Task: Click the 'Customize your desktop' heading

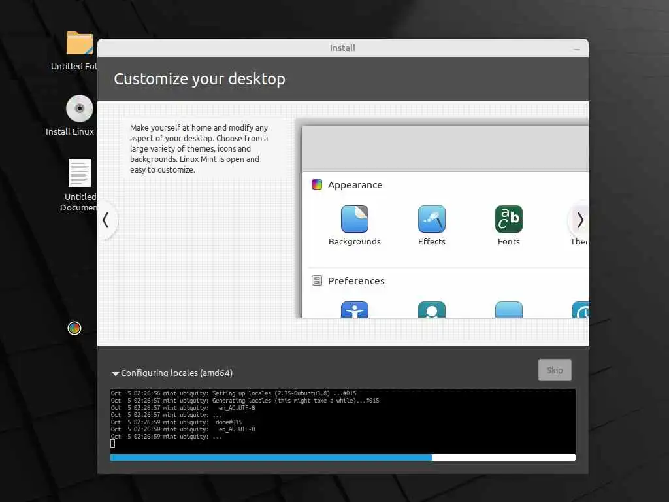Action: click(200, 79)
